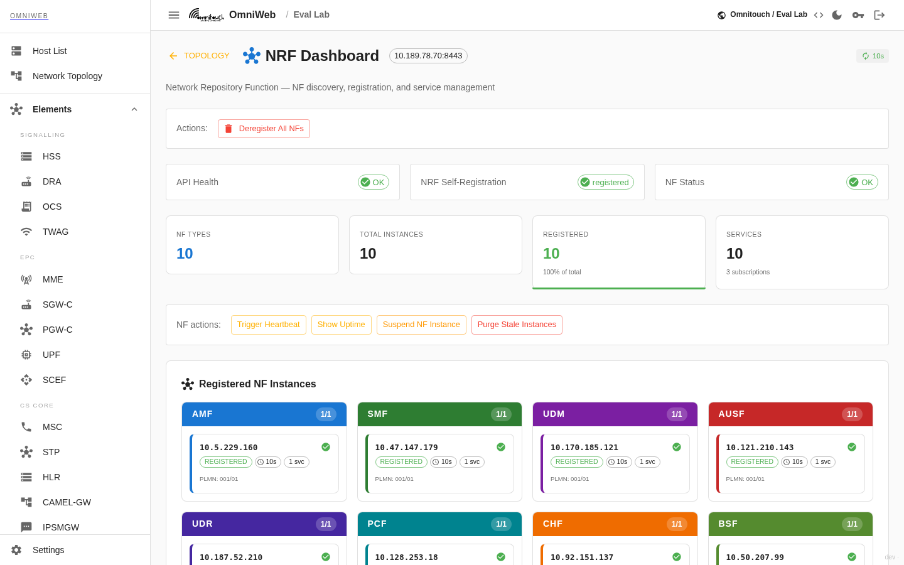This screenshot has width=904, height=565.
Task: Click the API Health OK chip
Action: pos(374,182)
